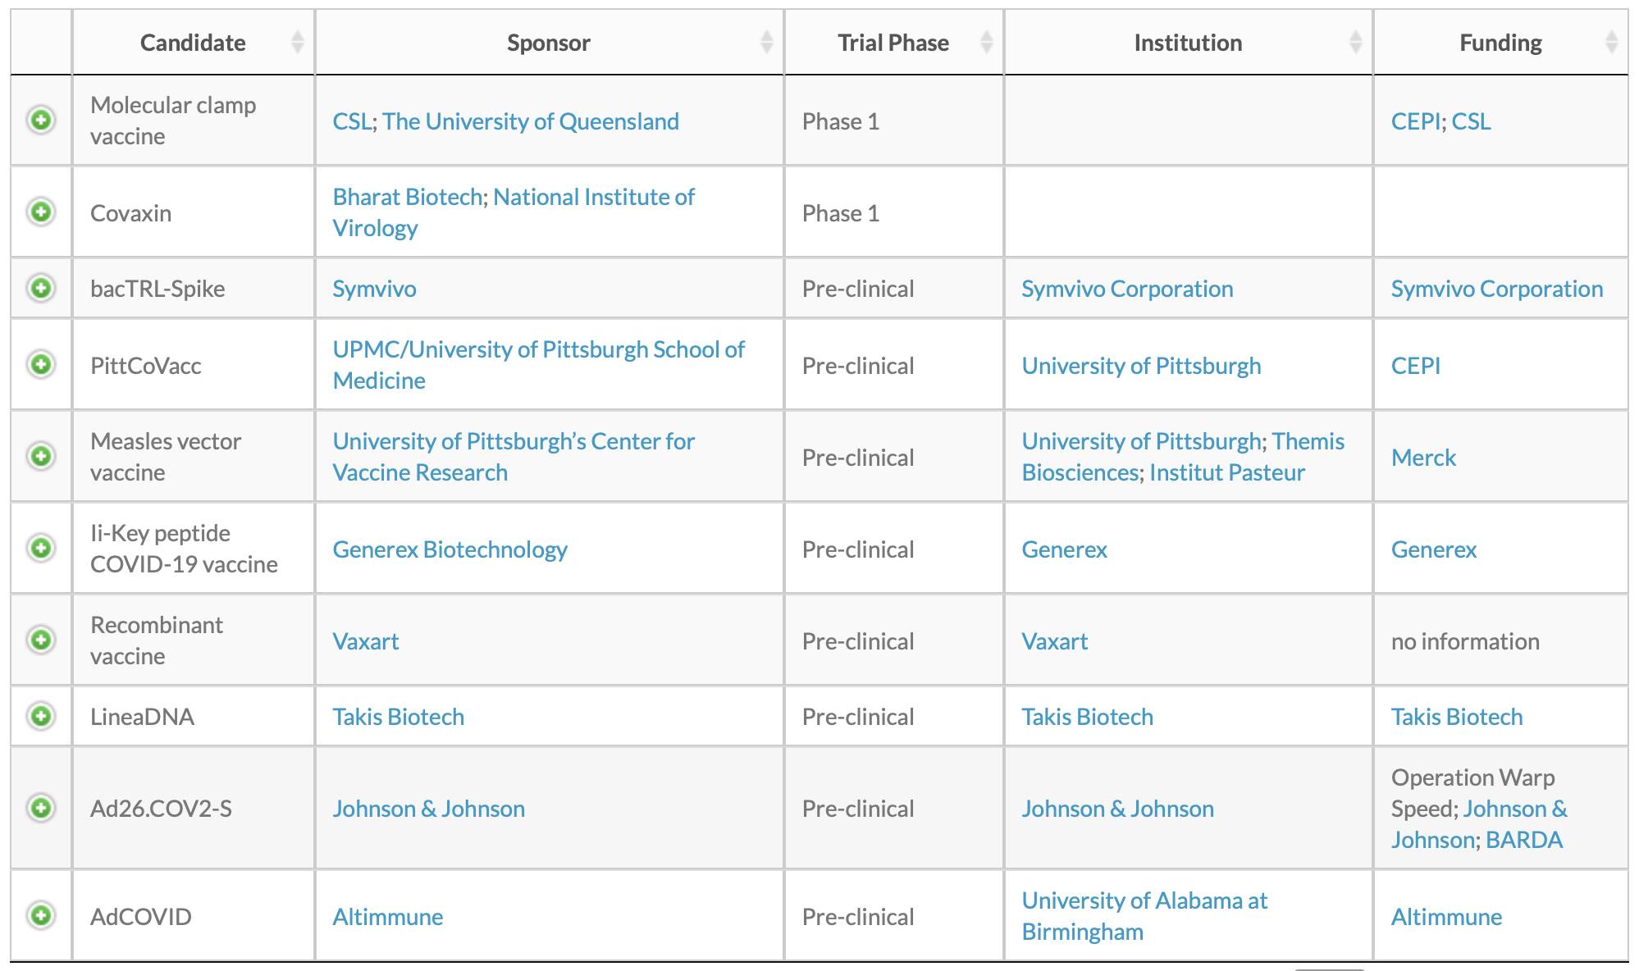Image resolution: width=1639 pixels, height=971 pixels.
Task: Expand the Covaxin row details
Action: click(x=40, y=212)
